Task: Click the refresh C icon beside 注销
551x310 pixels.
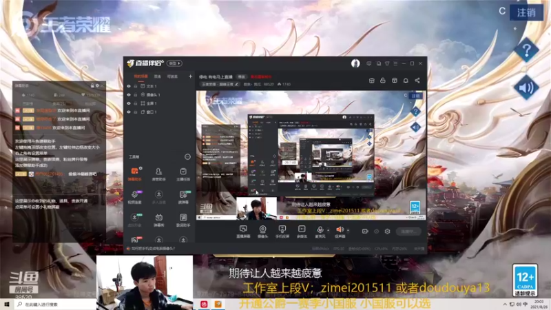Action: pos(502,11)
